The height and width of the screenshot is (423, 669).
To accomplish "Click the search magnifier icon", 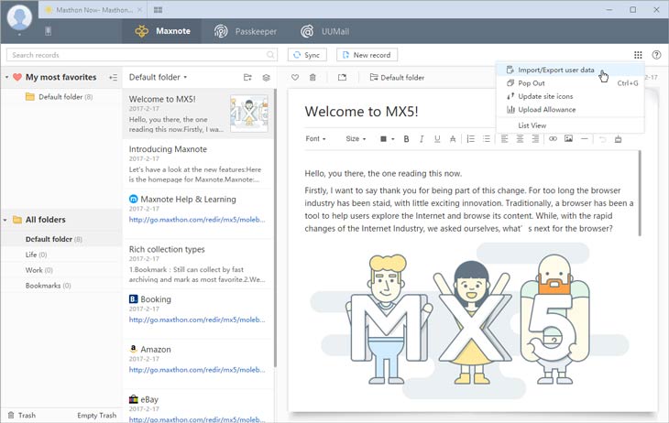I will click(x=270, y=55).
